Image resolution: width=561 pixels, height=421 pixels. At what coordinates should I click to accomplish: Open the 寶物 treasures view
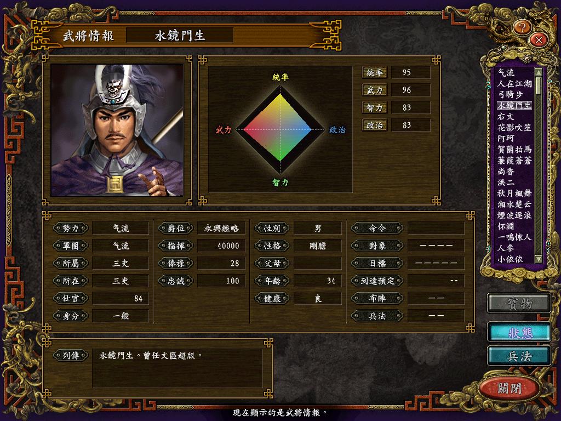519,304
